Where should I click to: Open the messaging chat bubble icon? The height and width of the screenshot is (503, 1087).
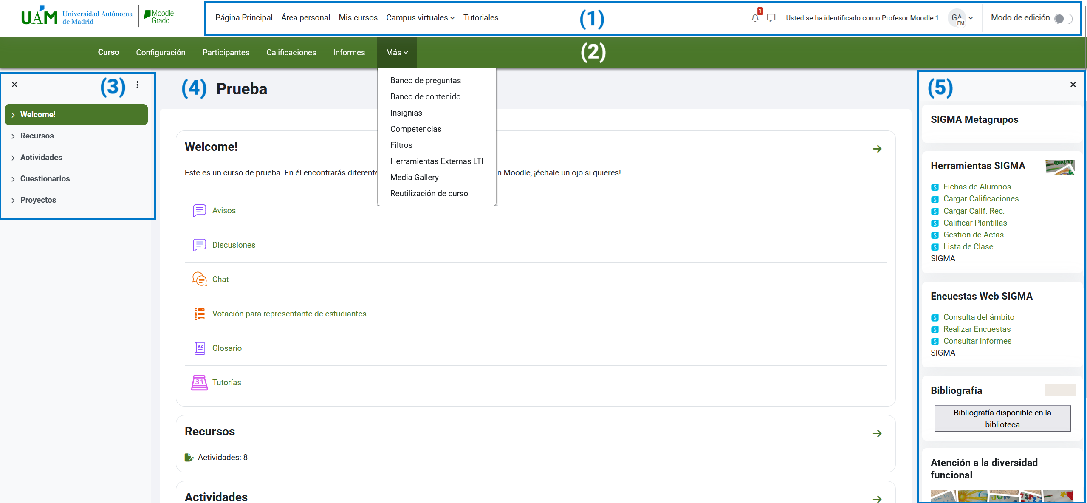click(771, 18)
